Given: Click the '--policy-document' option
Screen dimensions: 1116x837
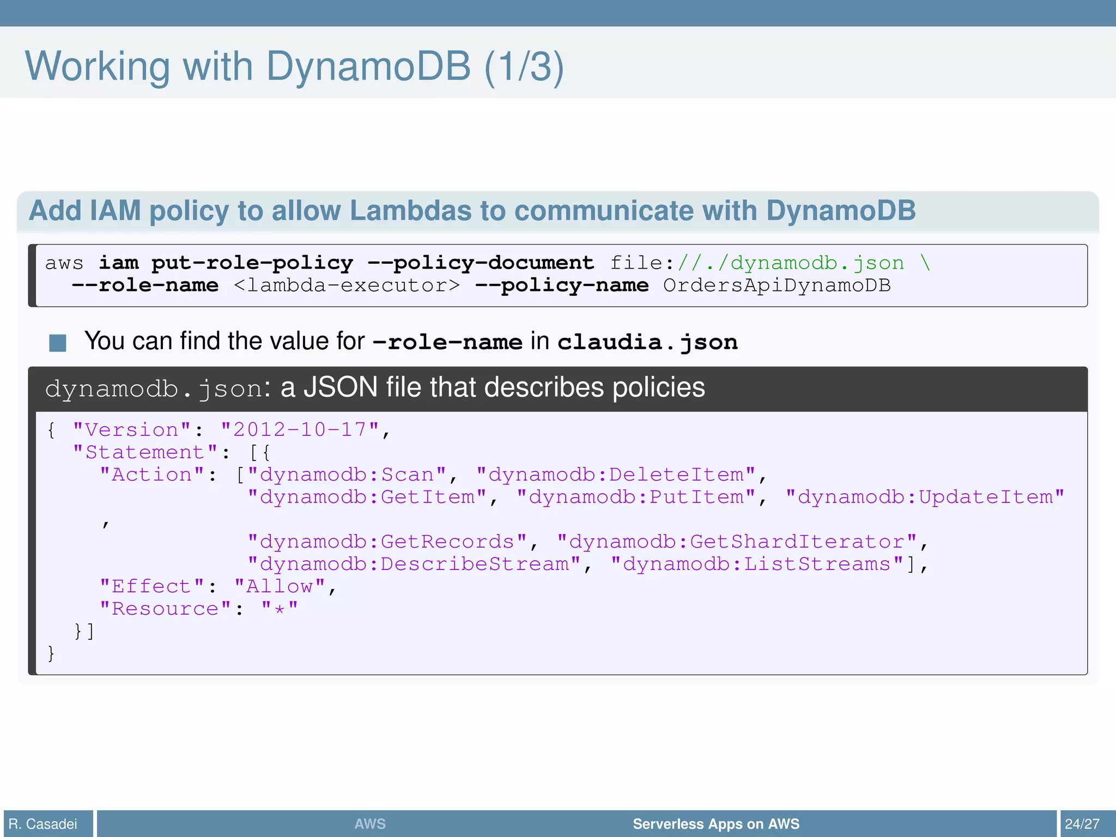Looking at the screenshot, I should (x=481, y=263).
